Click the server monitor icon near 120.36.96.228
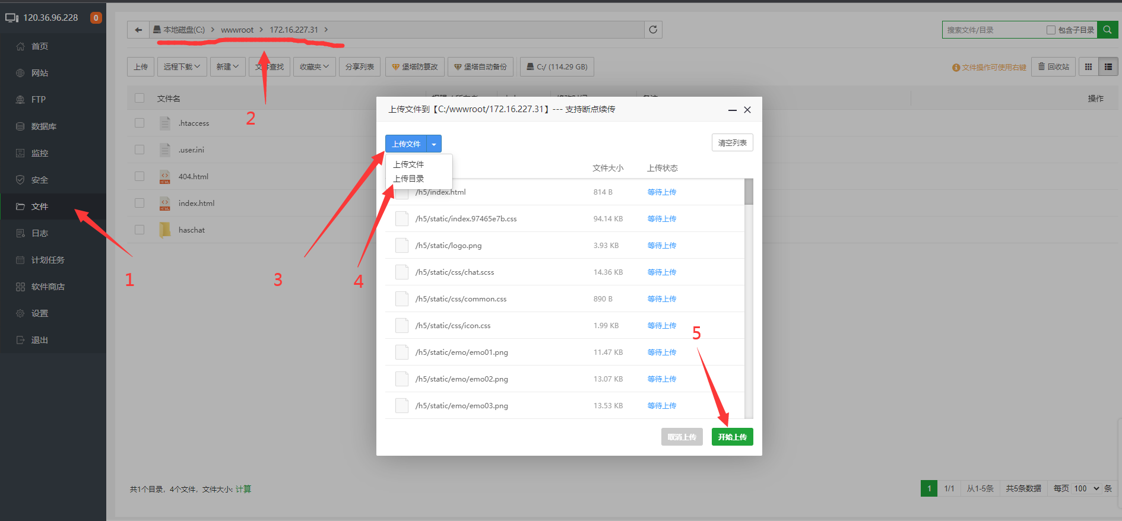 click(x=12, y=18)
